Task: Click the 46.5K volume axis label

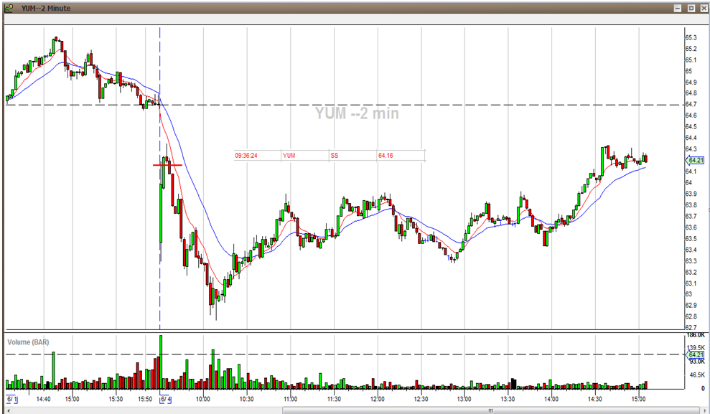Action: (697, 375)
